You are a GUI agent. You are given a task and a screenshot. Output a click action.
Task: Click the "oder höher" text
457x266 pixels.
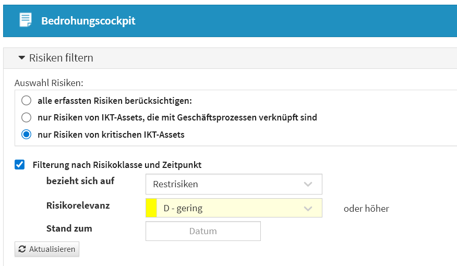[366, 209]
